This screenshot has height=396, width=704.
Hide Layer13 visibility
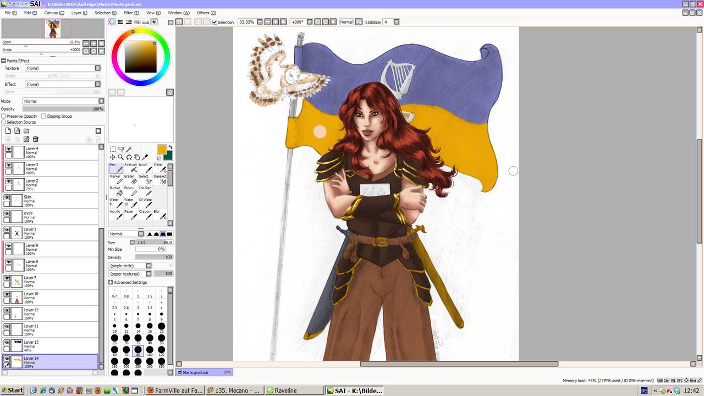7,343
